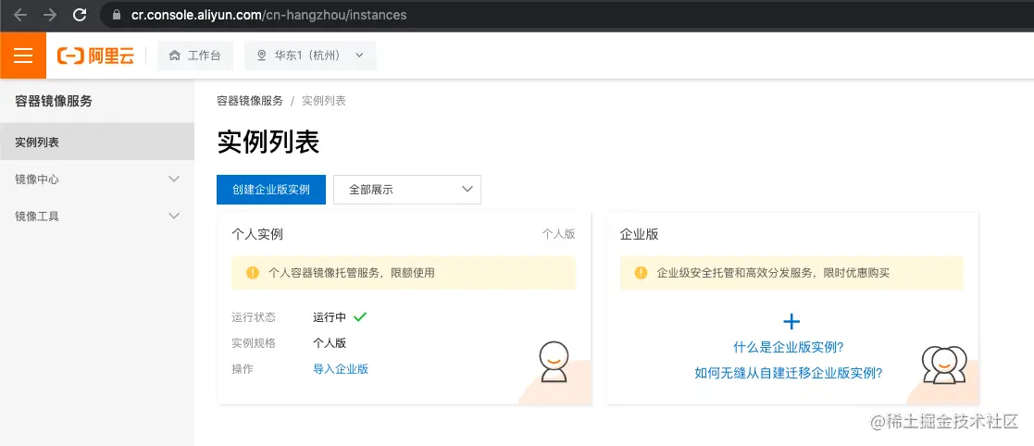Click 创建企业版实例 button
Viewport: 1034px width, 446px height.
271,190
